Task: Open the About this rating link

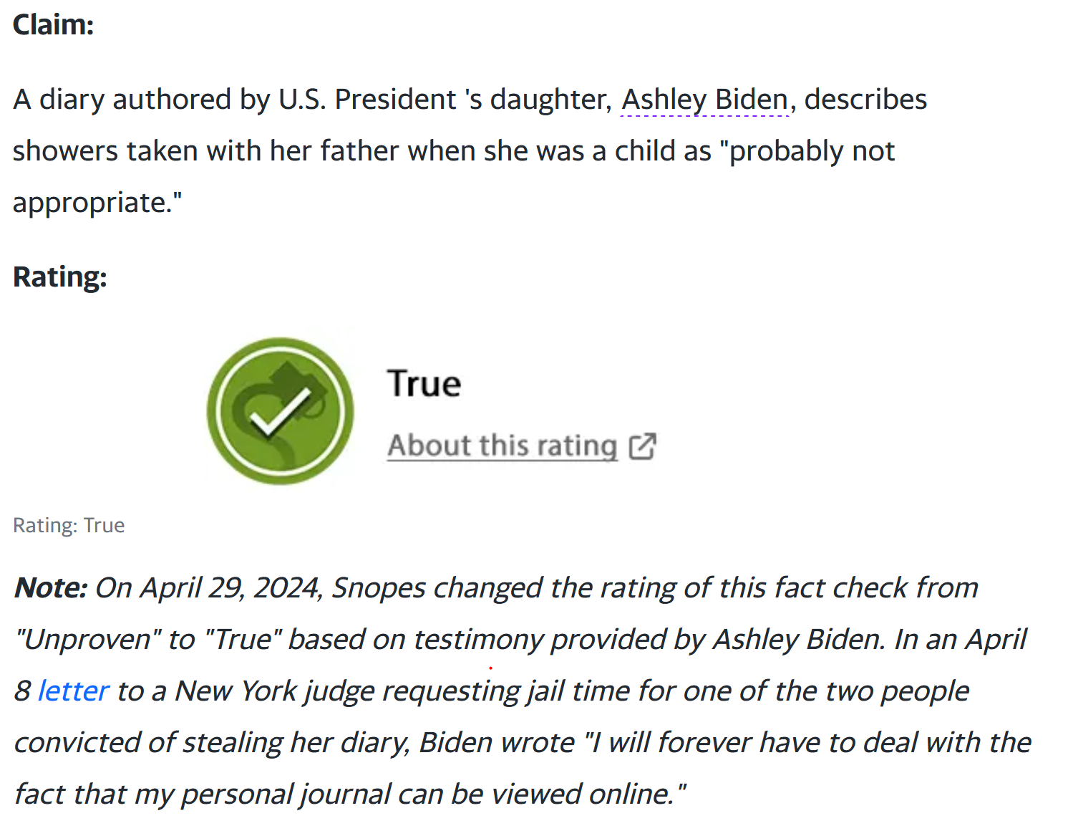Action: [x=503, y=446]
